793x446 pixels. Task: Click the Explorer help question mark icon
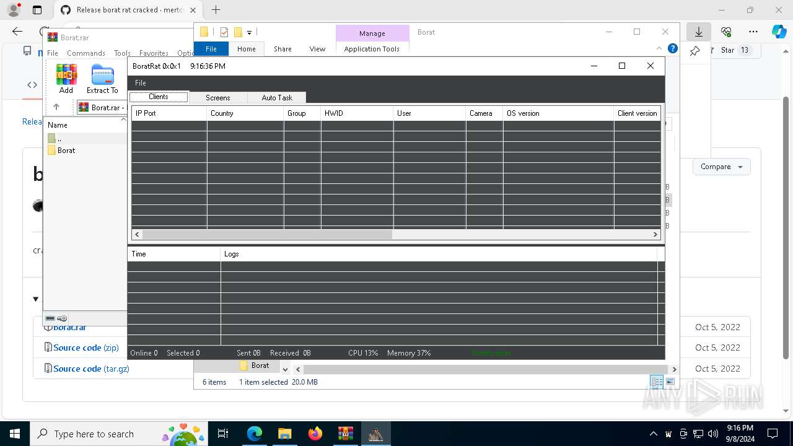click(673, 48)
